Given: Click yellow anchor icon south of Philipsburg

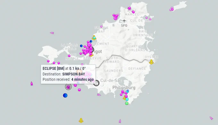Looking at the screenshot, I should (x=125, y=98).
